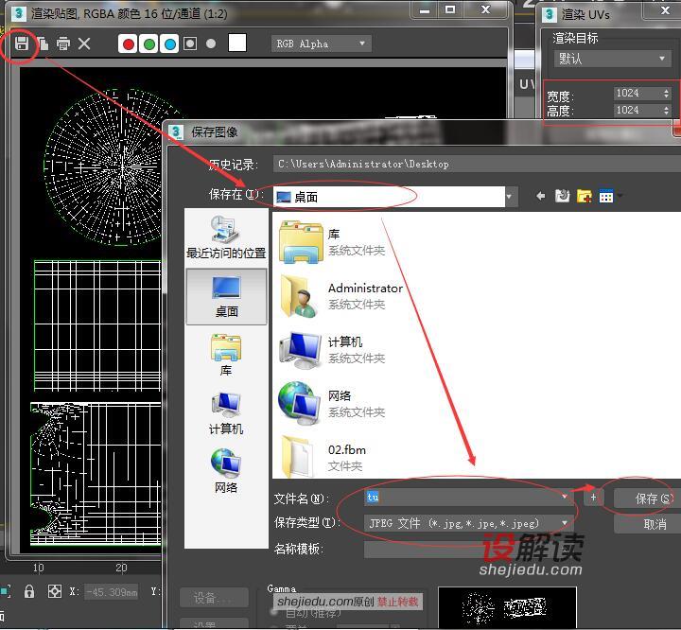Image resolution: width=681 pixels, height=630 pixels.
Task: Click the 名称模板 name template field
Action: coord(468,550)
